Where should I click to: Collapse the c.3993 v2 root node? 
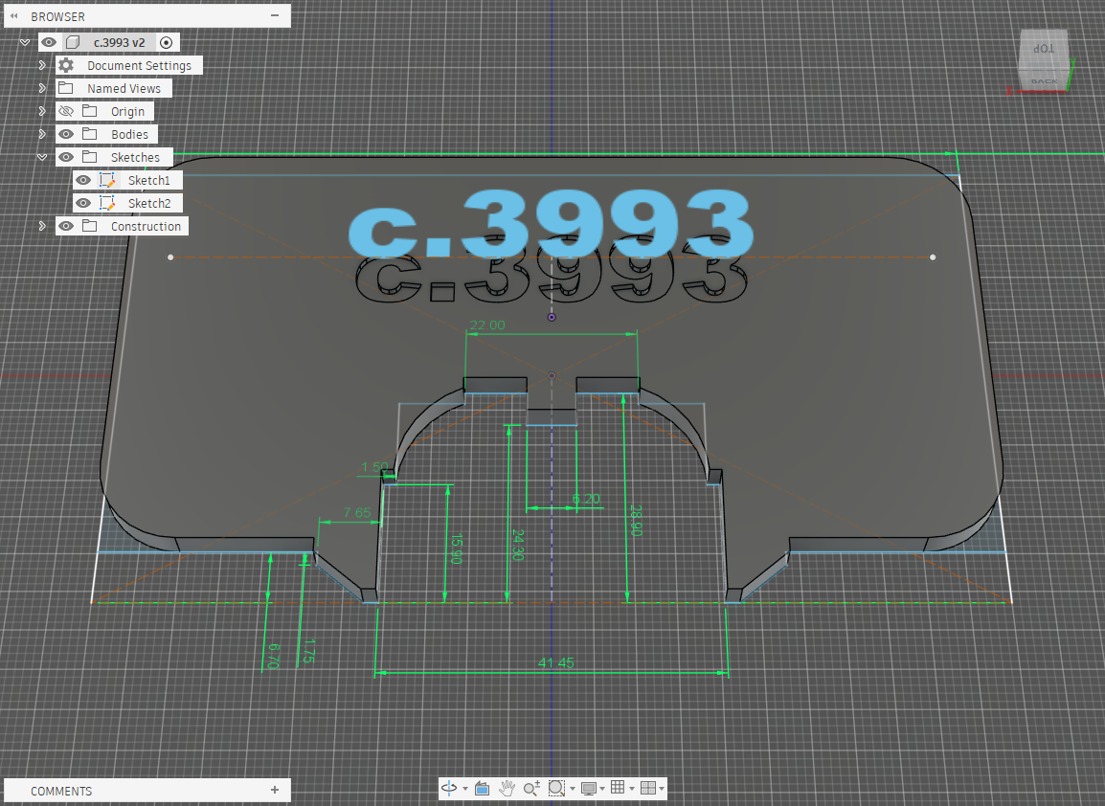tap(25, 42)
